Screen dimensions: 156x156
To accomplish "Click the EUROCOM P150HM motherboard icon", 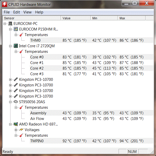I will click(16, 29).
